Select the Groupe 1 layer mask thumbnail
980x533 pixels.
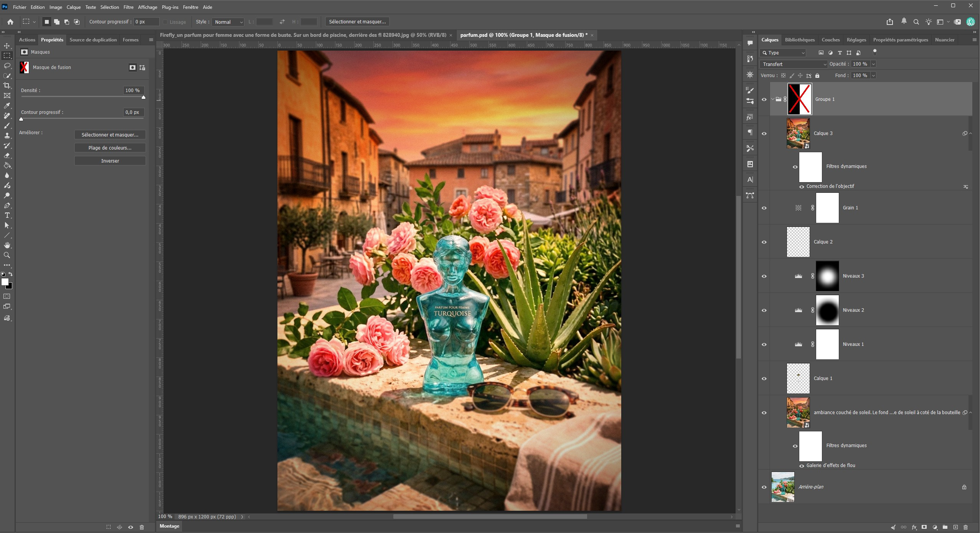800,99
